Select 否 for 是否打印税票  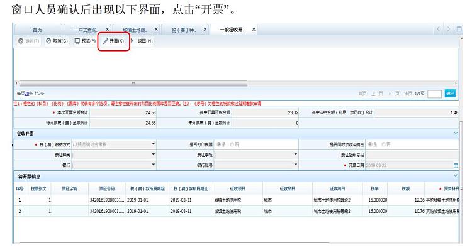(x=232, y=144)
